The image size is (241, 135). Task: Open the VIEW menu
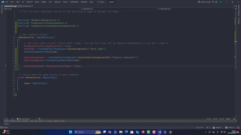coord(18,2)
